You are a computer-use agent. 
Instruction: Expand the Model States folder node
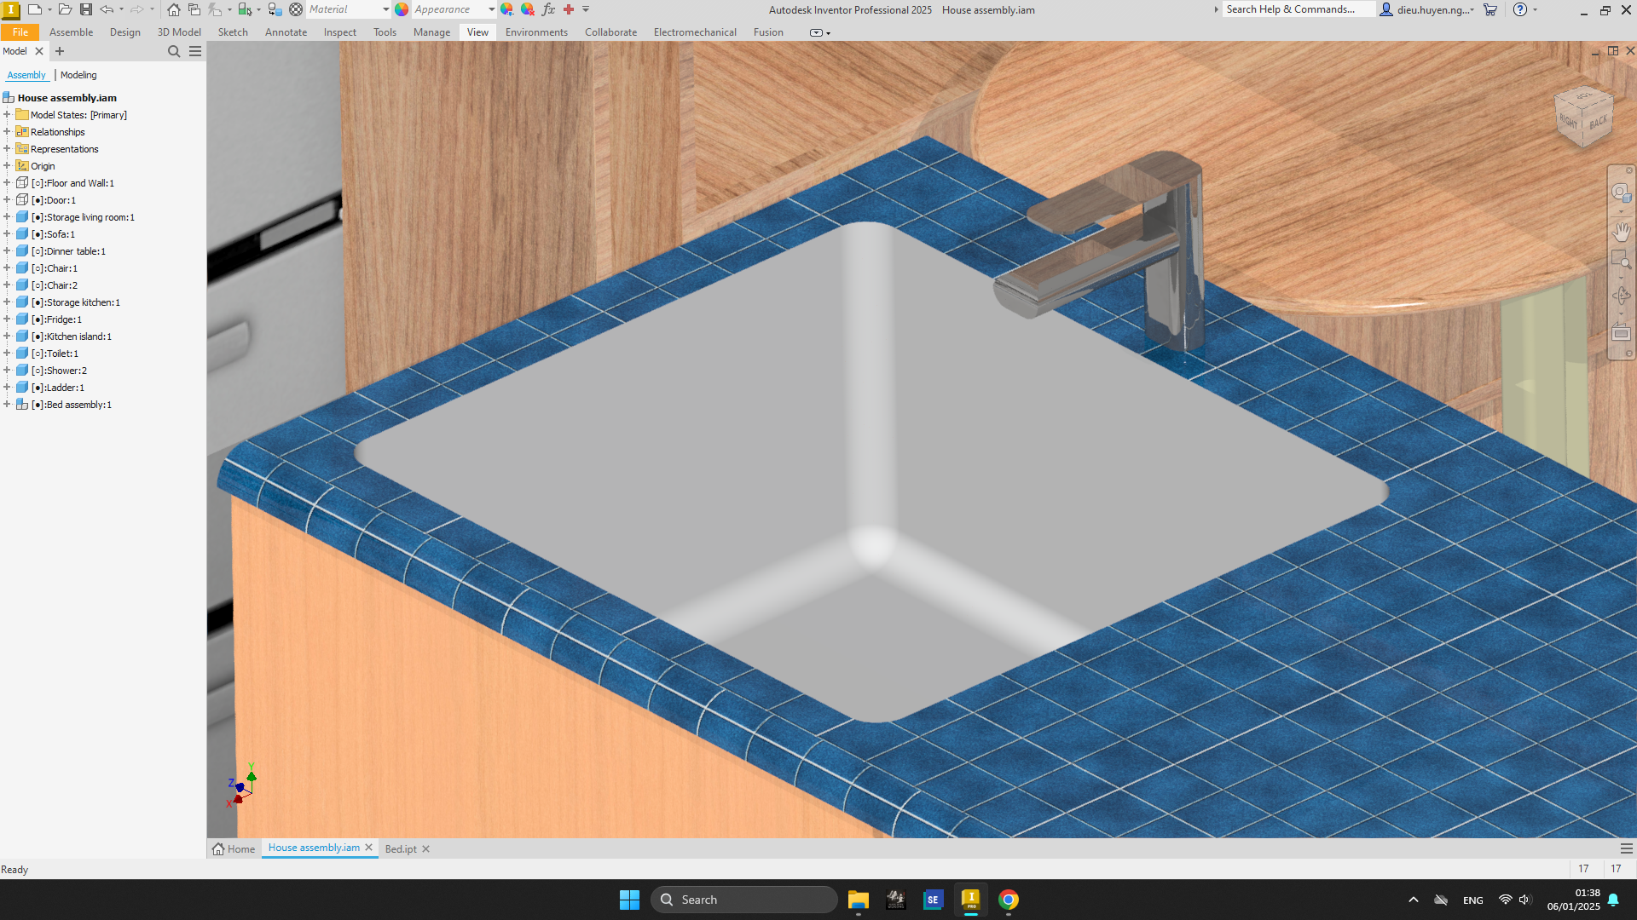pyautogui.click(x=7, y=115)
